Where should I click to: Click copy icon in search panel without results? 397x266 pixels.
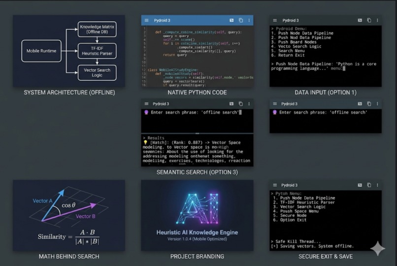[369, 104]
